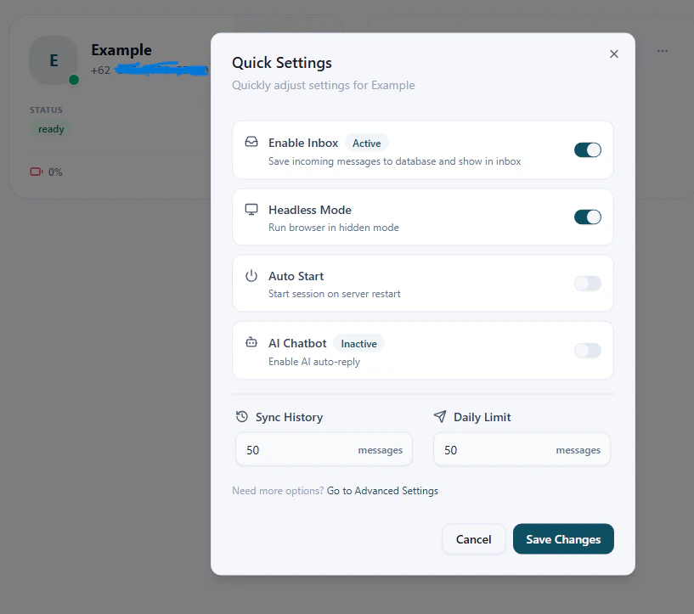Click the E avatar for Example session

pyautogui.click(x=53, y=60)
